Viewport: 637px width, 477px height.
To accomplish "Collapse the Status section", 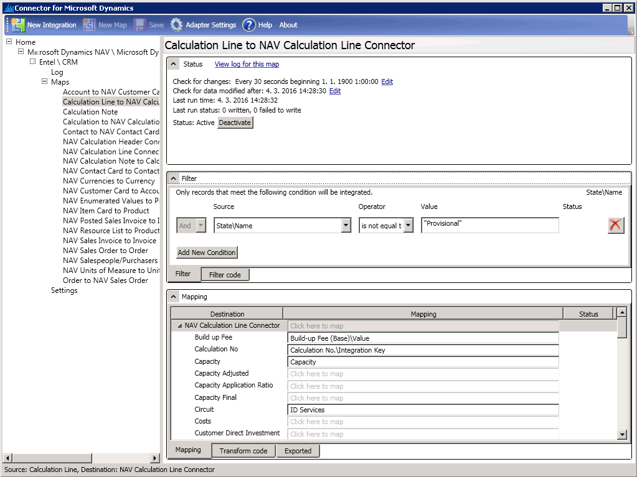I will 174,64.
